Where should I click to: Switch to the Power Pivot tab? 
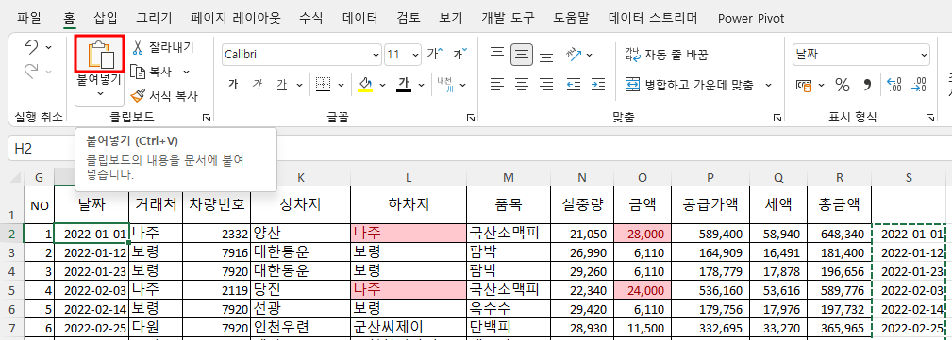(750, 18)
